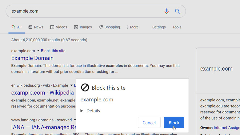Open the More search options menu
Image resolution: width=240 pixels, height=135 pixels.
click(x=133, y=27)
